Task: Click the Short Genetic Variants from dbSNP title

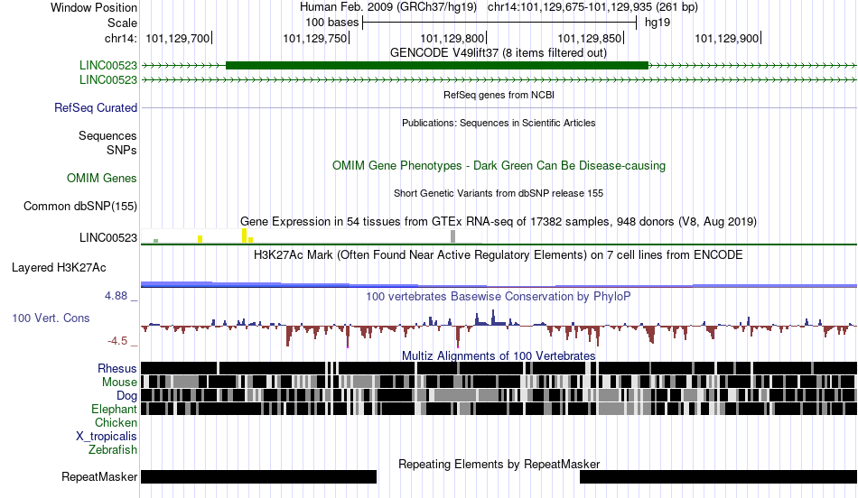Action: point(499,193)
